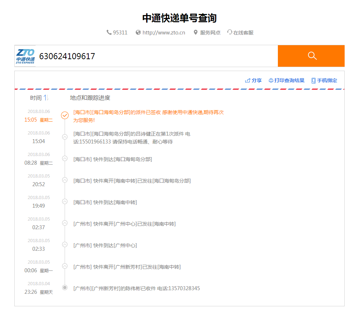Click the timeline marker at 02:33

65,244
